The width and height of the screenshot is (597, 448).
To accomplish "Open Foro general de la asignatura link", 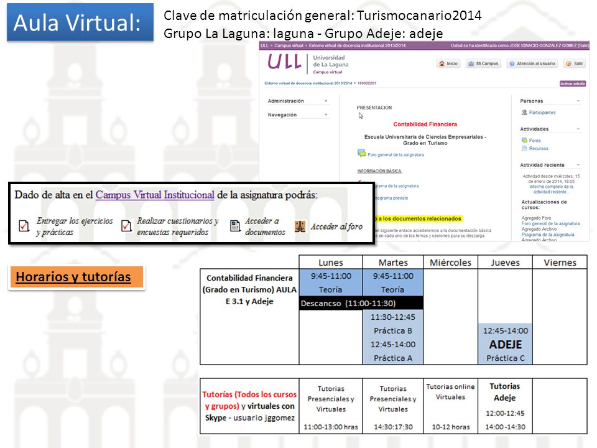I will (x=396, y=155).
